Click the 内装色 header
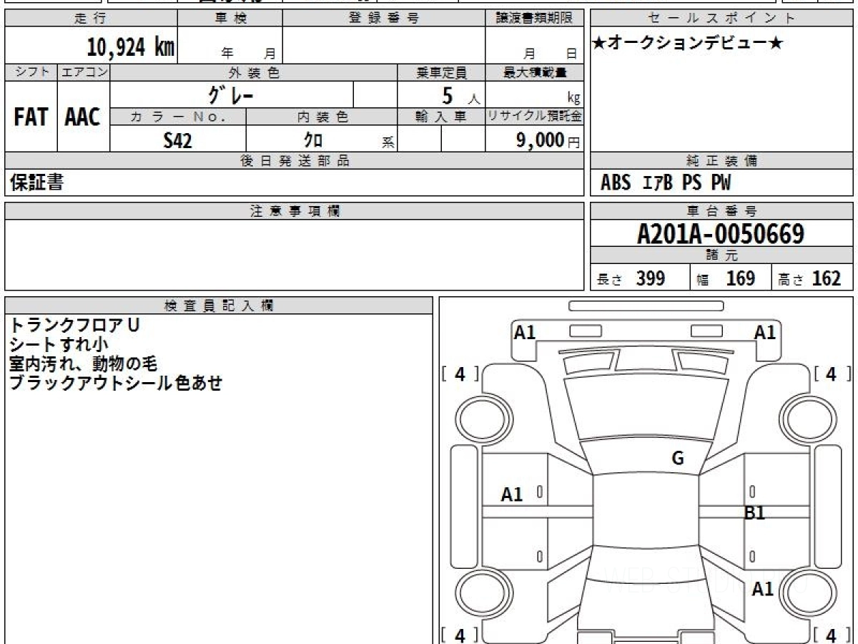The width and height of the screenshot is (858, 644). [322, 117]
